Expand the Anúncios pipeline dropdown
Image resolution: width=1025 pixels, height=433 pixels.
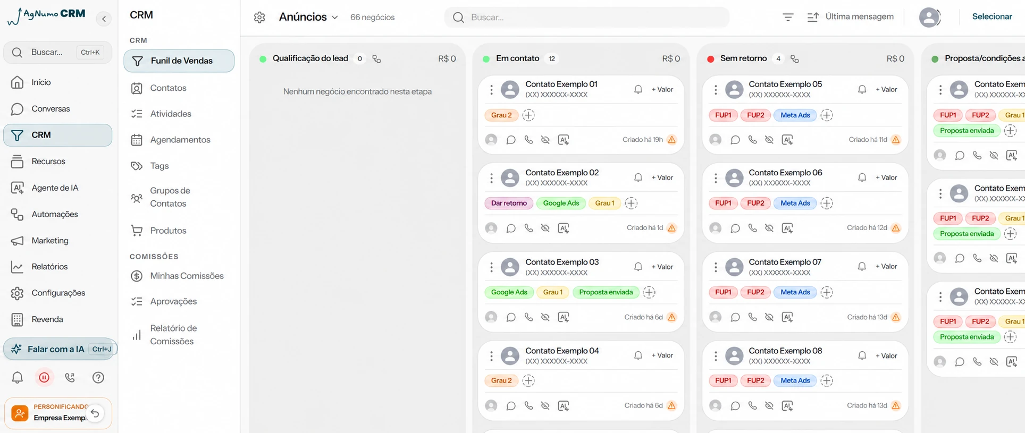(308, 17)
